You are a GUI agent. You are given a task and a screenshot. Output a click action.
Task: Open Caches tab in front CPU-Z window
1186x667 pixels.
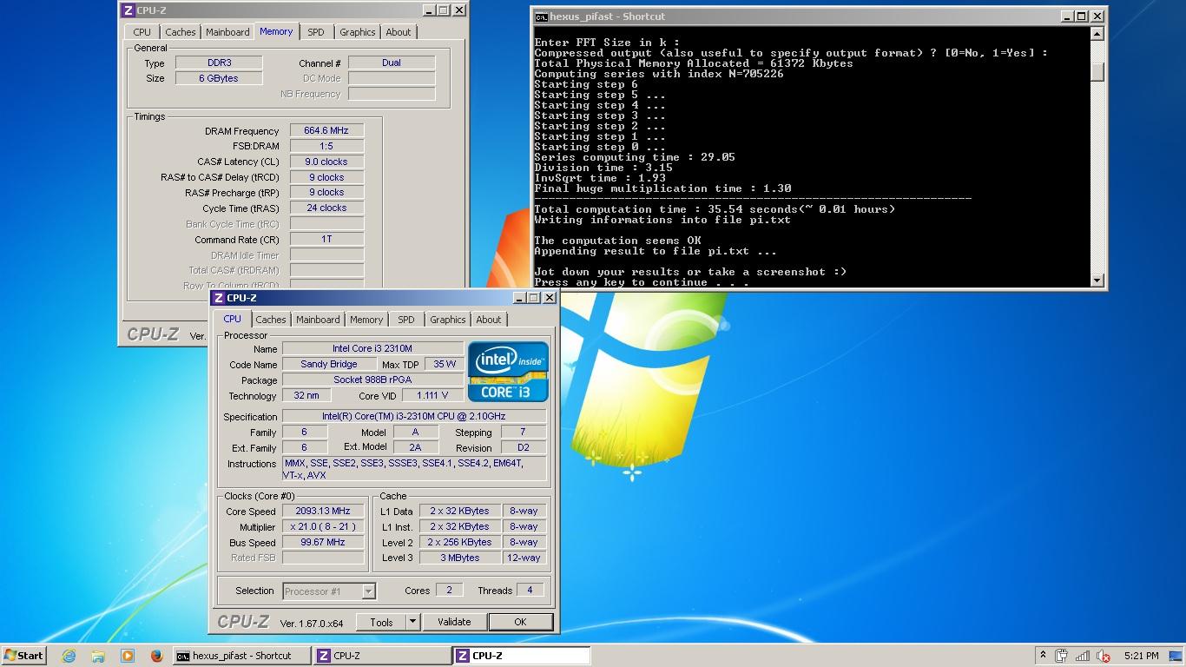pyautogui.click(x=271, y=320)
